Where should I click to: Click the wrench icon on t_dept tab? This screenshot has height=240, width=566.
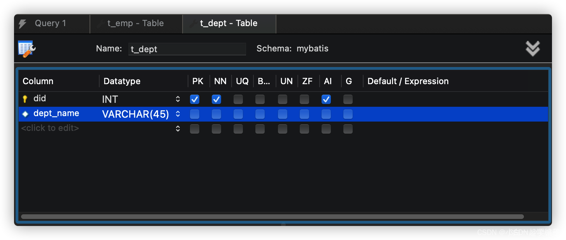[193, 24]
